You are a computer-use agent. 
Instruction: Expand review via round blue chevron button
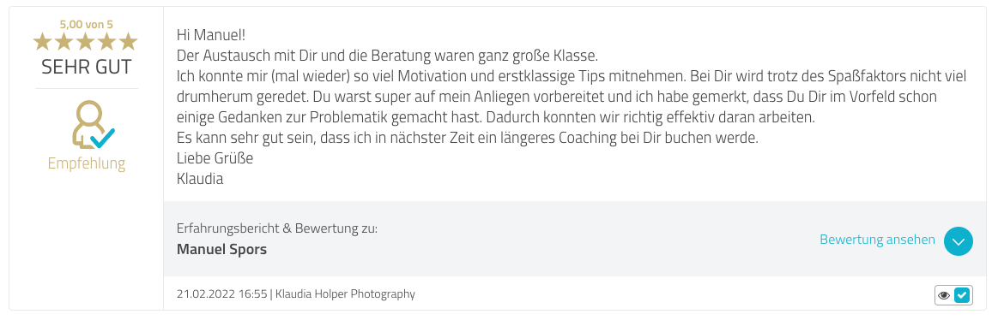click(x=959, y=241)
